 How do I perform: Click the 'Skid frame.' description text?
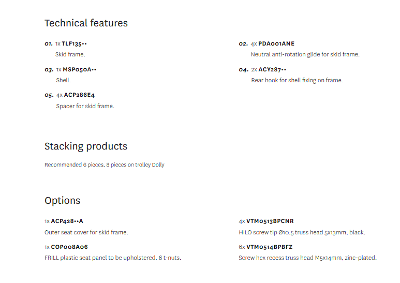70,54
